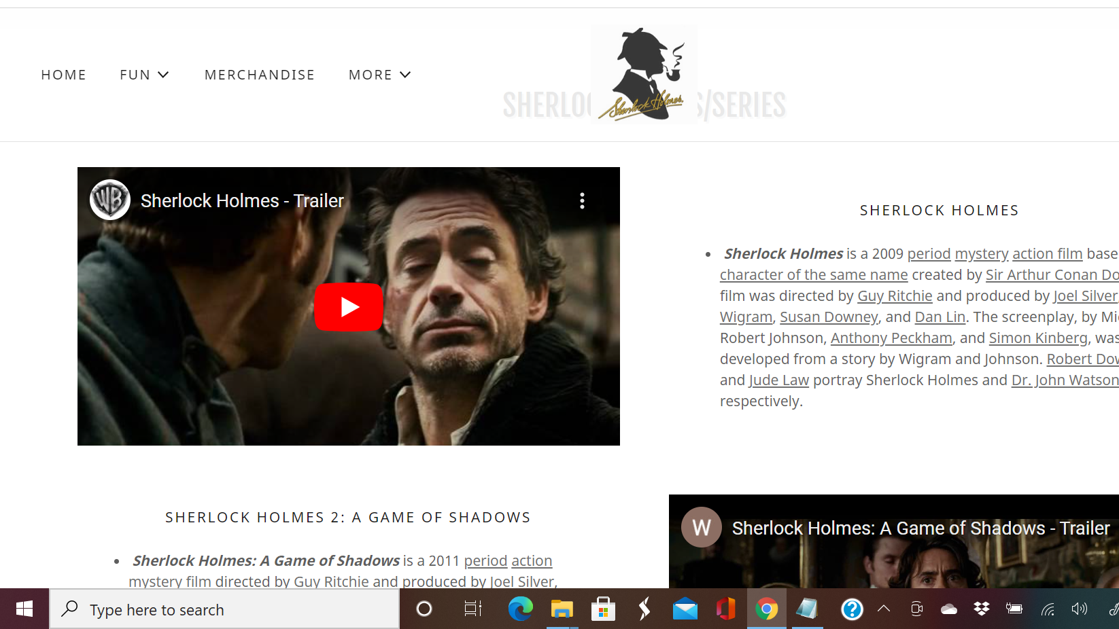Launch Microsoft Edge from the taskbar
The width and height of the screenshot is (1119, 629).
[x=521, y=609]
